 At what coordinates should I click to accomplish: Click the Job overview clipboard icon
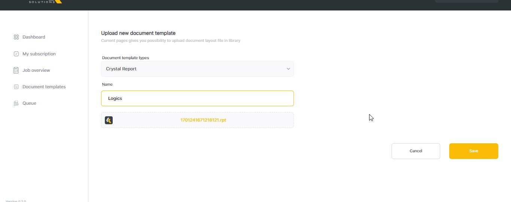coord(16,70)
